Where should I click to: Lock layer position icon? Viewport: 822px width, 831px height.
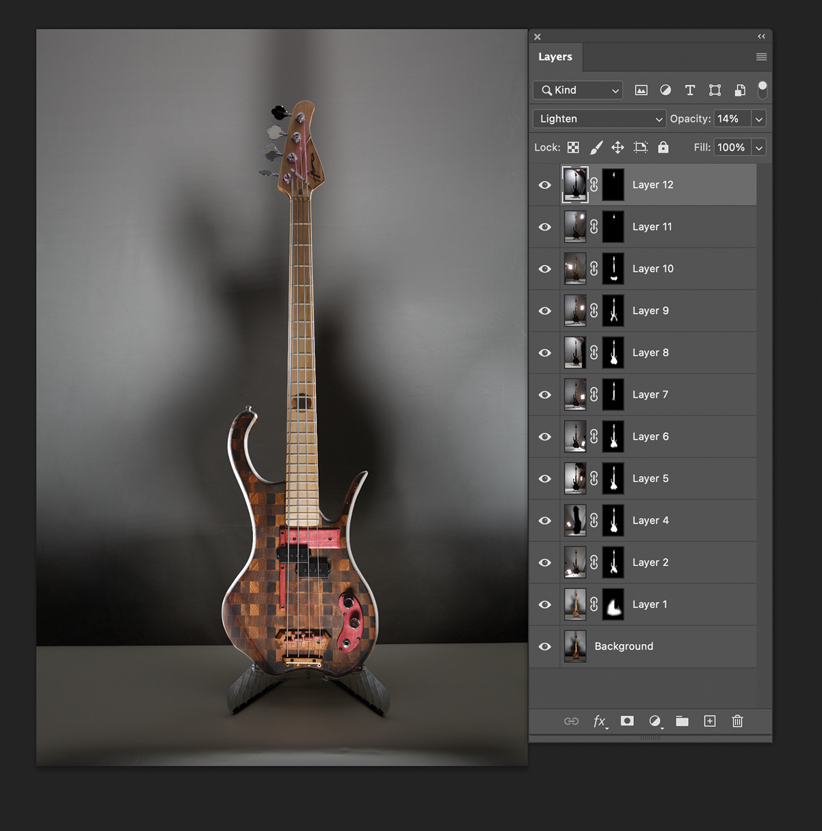pos(618,148)
